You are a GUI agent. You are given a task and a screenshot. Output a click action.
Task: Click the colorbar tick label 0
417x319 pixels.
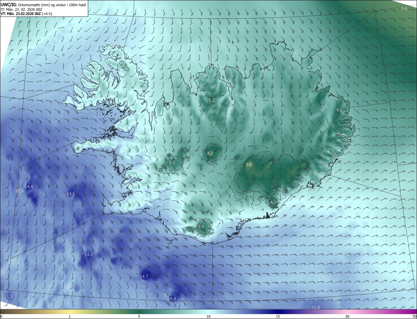[1, 316]
